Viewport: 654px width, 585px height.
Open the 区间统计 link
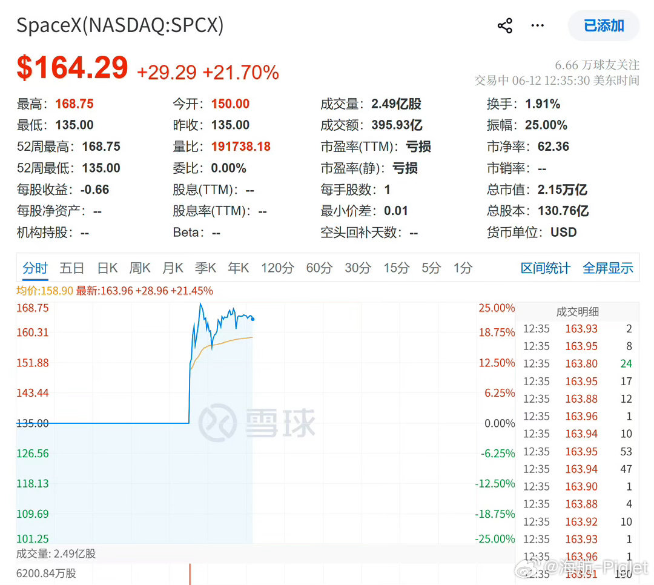(x=545, y=268)
